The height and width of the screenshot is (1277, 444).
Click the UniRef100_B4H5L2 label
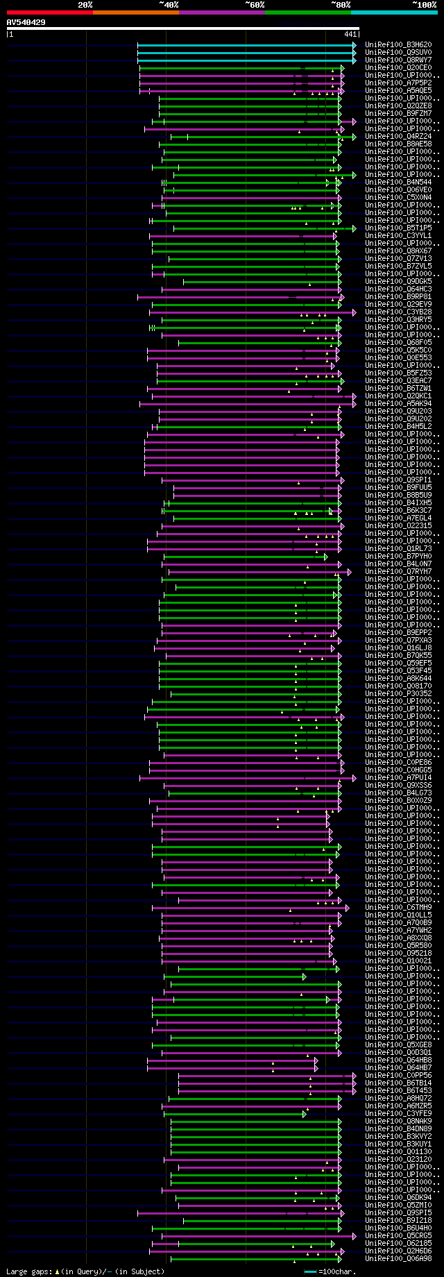pos(398,427)
